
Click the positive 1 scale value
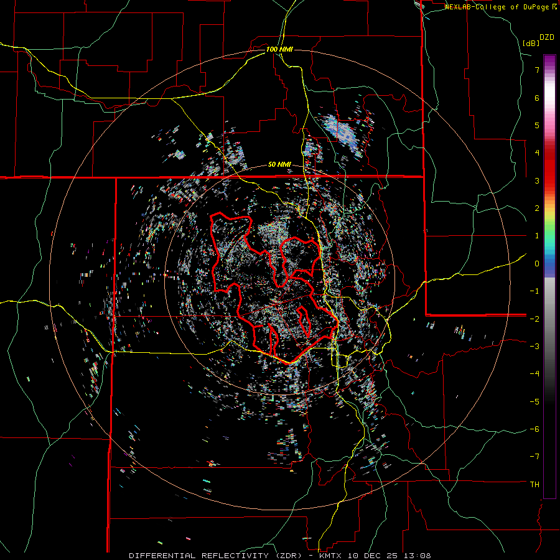[x=537, y=236]
